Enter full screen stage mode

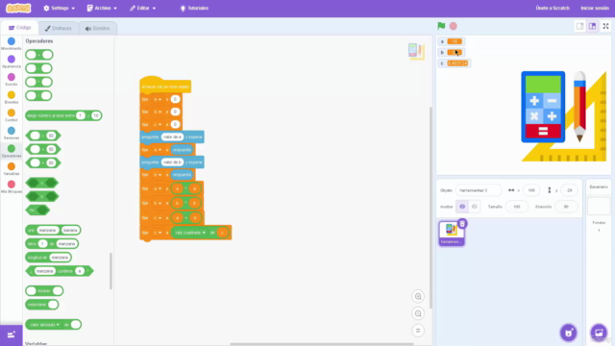tap(605, 26)
